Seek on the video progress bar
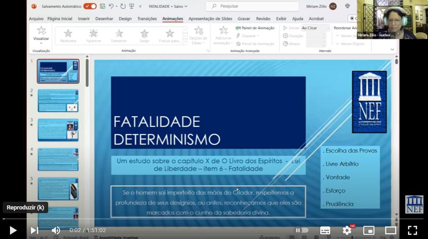The height and width of the screenshot is (239, 428). click(x=214, y=219)
